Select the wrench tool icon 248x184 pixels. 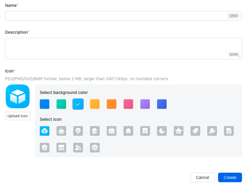coord(212,131)
